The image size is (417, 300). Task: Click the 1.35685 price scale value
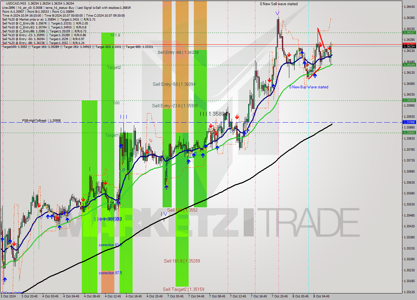tap(409, 171)
